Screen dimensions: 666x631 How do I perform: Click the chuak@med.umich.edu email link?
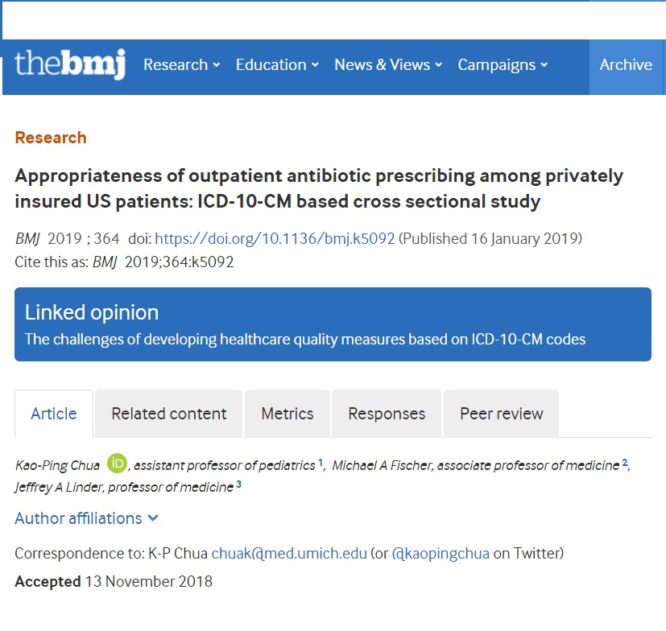tap(289, 553)
